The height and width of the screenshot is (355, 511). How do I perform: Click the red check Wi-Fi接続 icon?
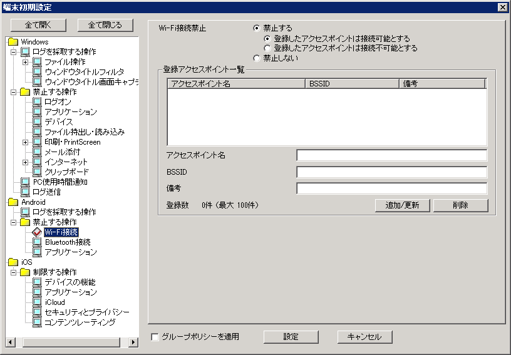(x=37, y=232)
